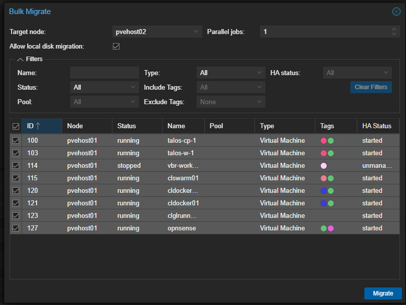Image resolution: width=406 pixels, height=305 pixels.
Task: Uncheck VM 114 from the migration list
Action: (x=16, y=165)
